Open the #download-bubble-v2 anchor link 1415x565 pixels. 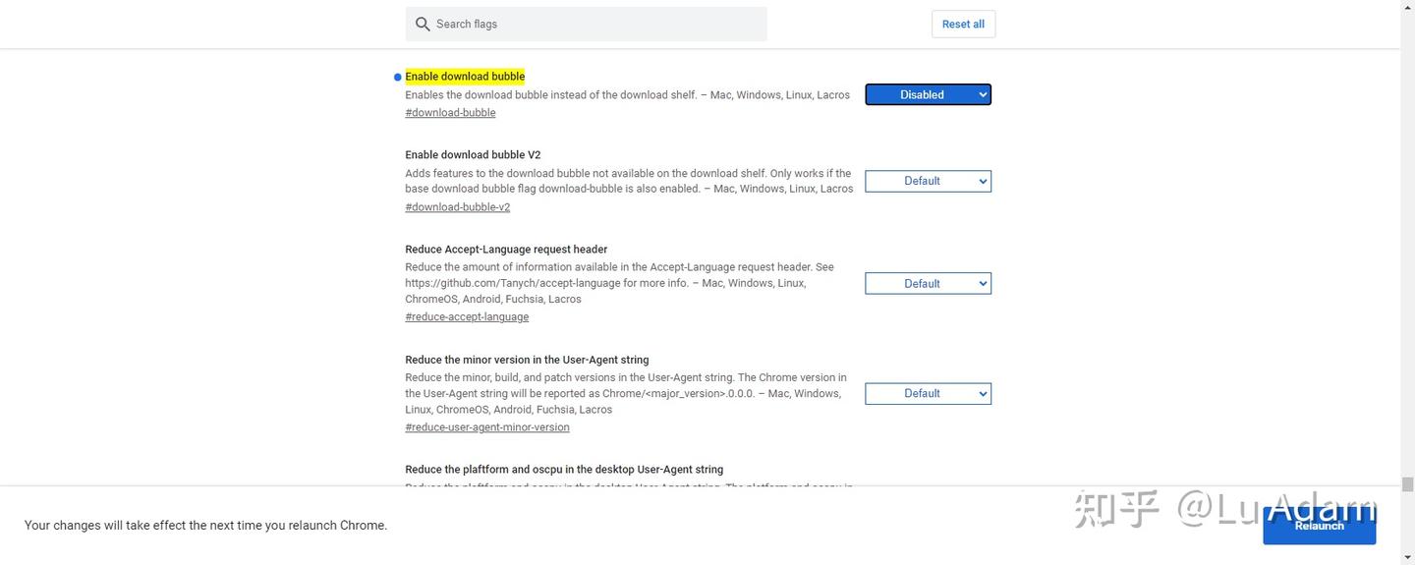(x=457, y=207)
